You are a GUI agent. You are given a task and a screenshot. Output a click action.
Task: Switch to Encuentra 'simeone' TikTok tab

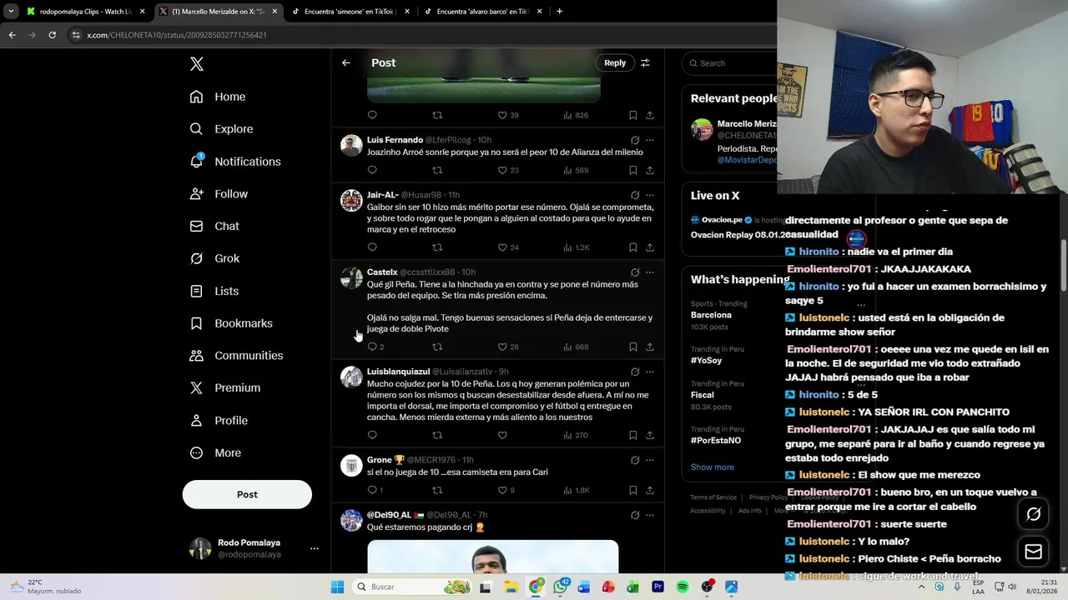[x=350, y=12]
